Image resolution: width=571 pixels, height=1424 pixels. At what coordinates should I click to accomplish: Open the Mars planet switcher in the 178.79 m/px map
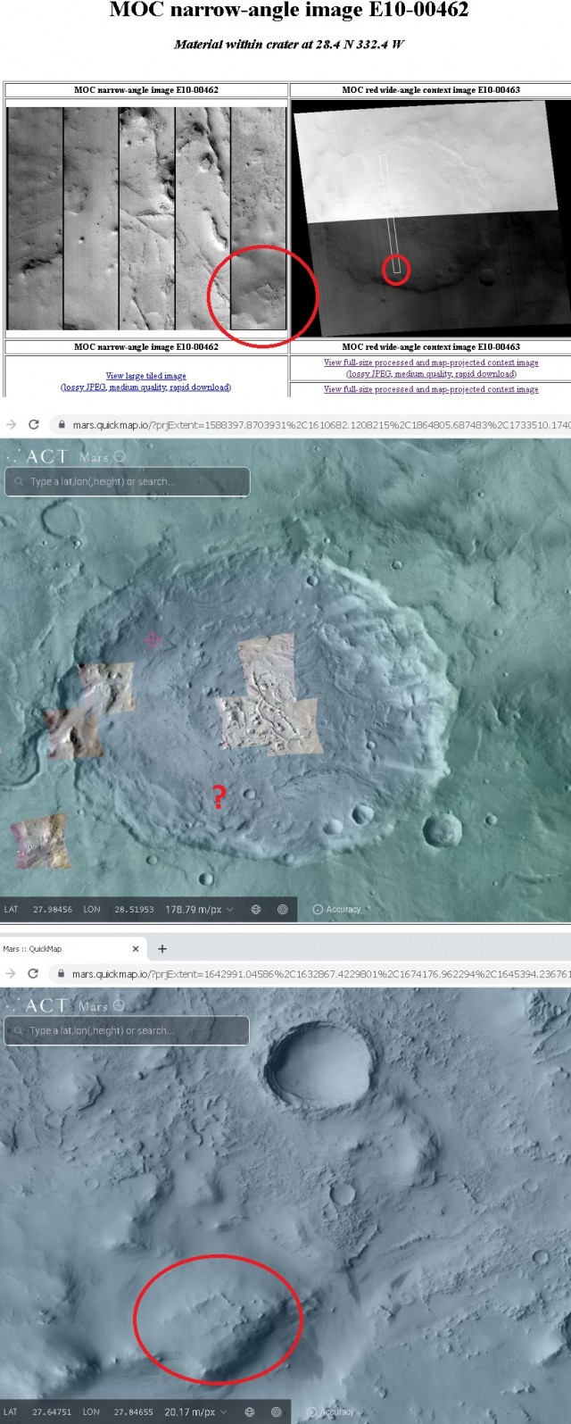pyautogui.click(x=102, y=457)
